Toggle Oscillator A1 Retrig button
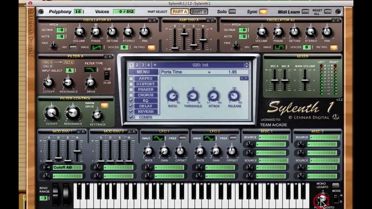Image resolution: width=372 pixels, height=209 pixels. [x=151, y=47]
